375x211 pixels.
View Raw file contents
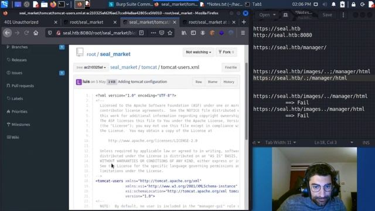[199, 82]
